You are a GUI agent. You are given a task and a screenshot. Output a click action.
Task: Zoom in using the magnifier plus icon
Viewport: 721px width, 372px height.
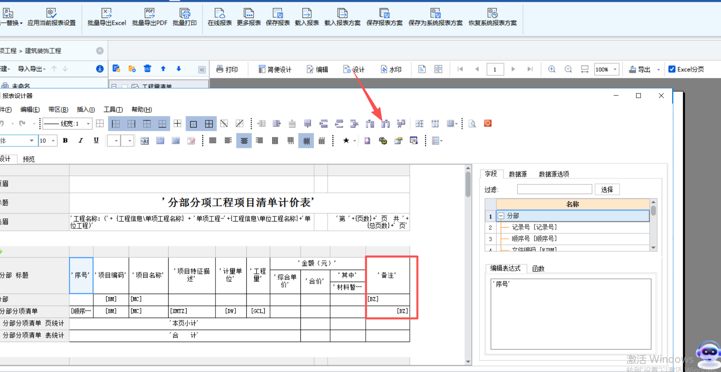(552, 69)
